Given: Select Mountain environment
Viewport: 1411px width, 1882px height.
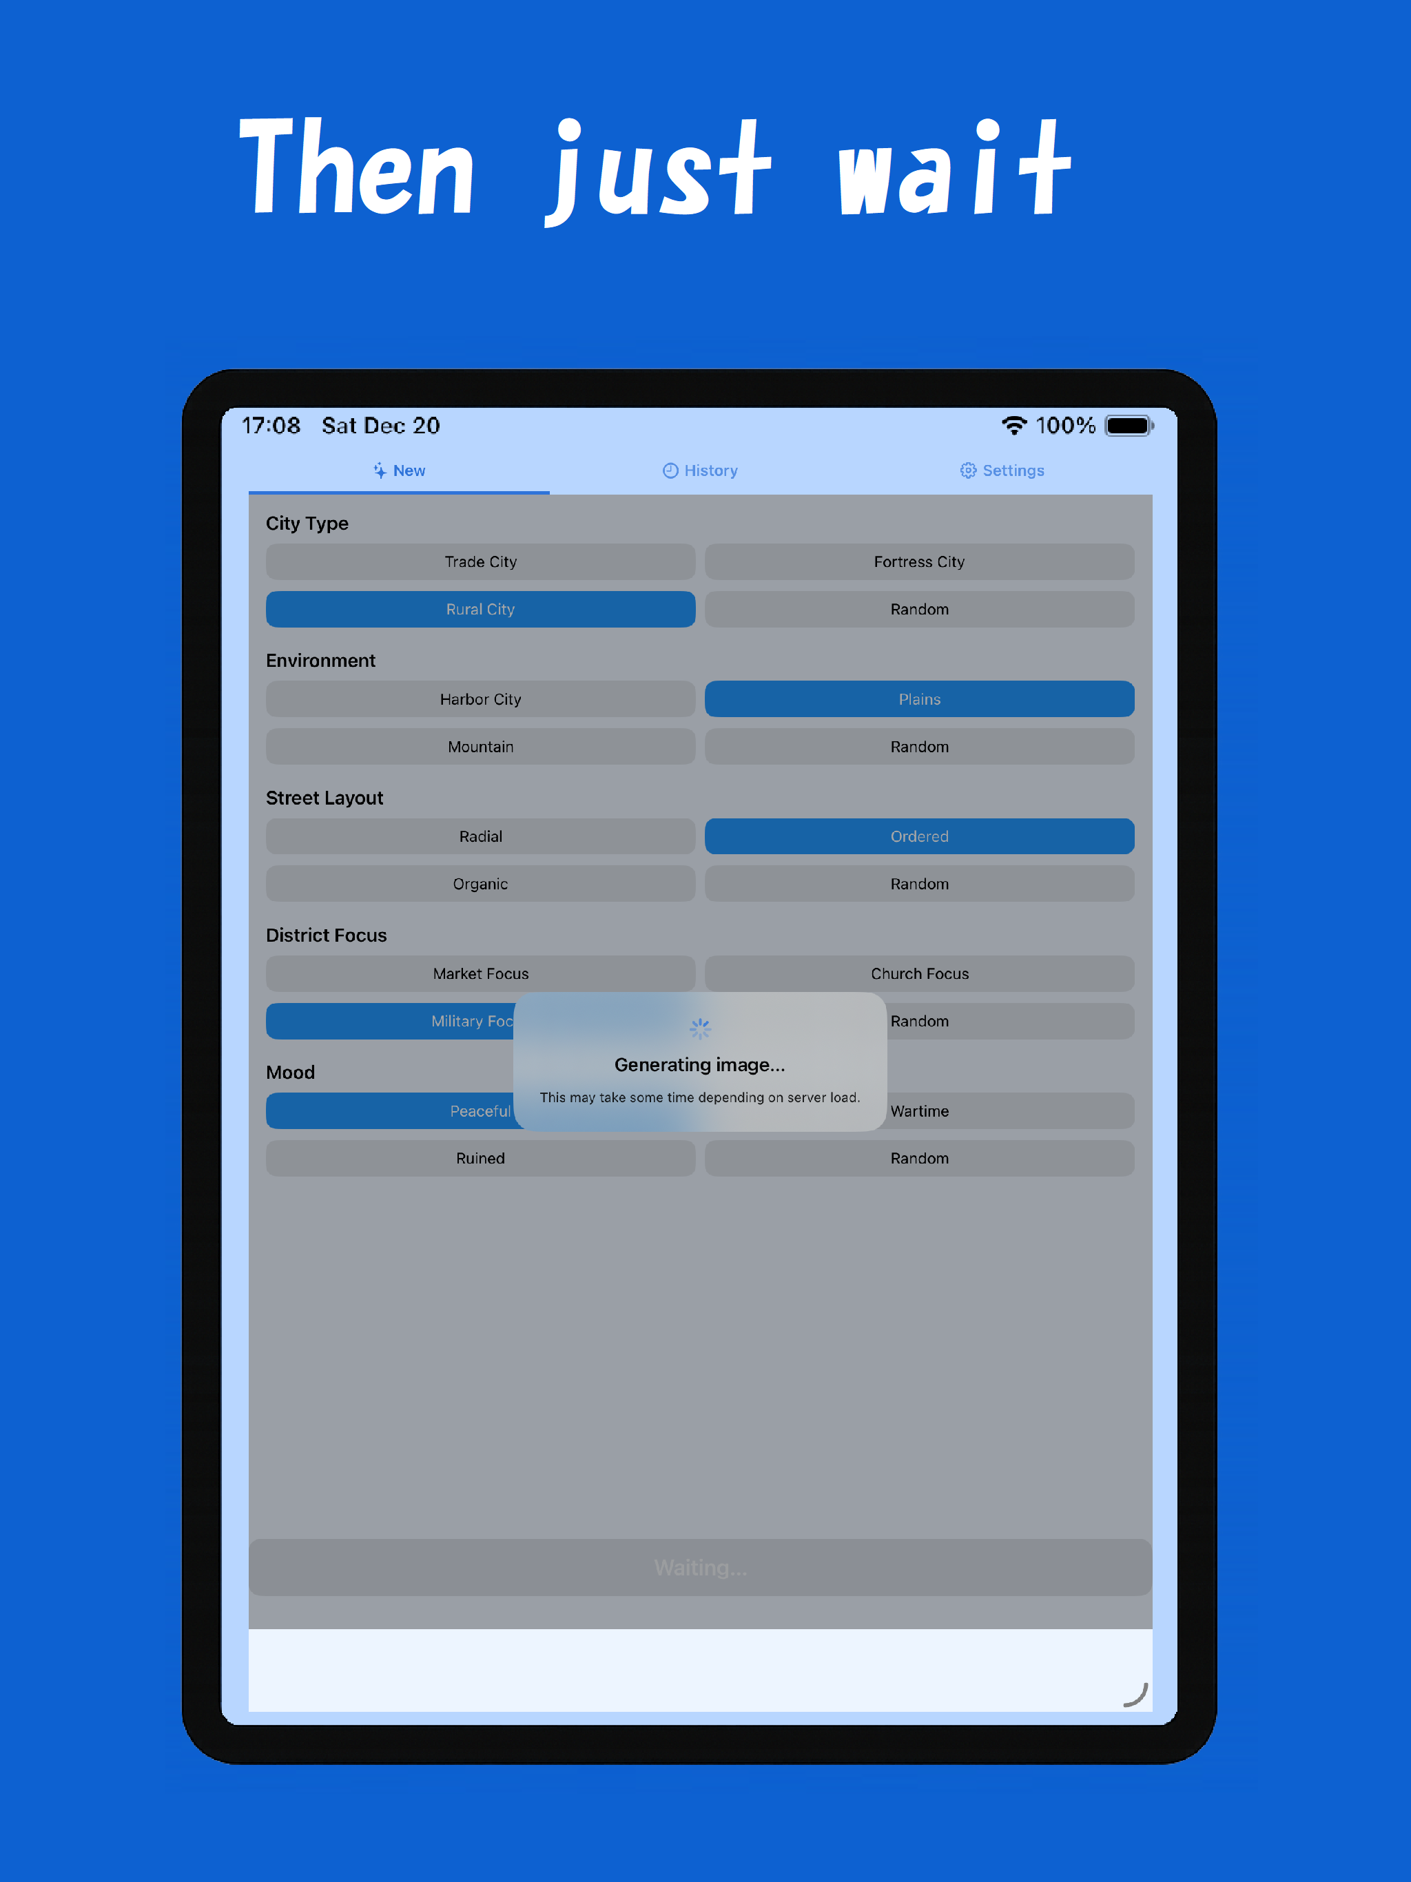Looking at the screenshot, I should [x=480, y=746].
